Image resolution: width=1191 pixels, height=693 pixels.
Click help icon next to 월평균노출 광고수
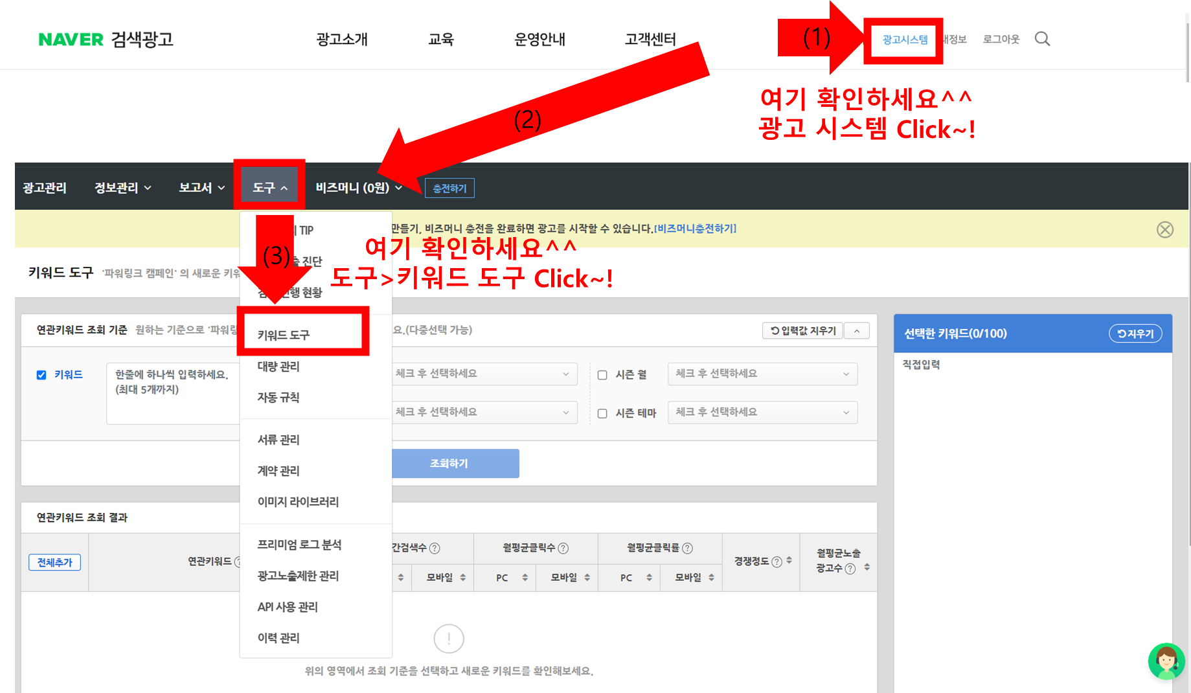[850, 569]
